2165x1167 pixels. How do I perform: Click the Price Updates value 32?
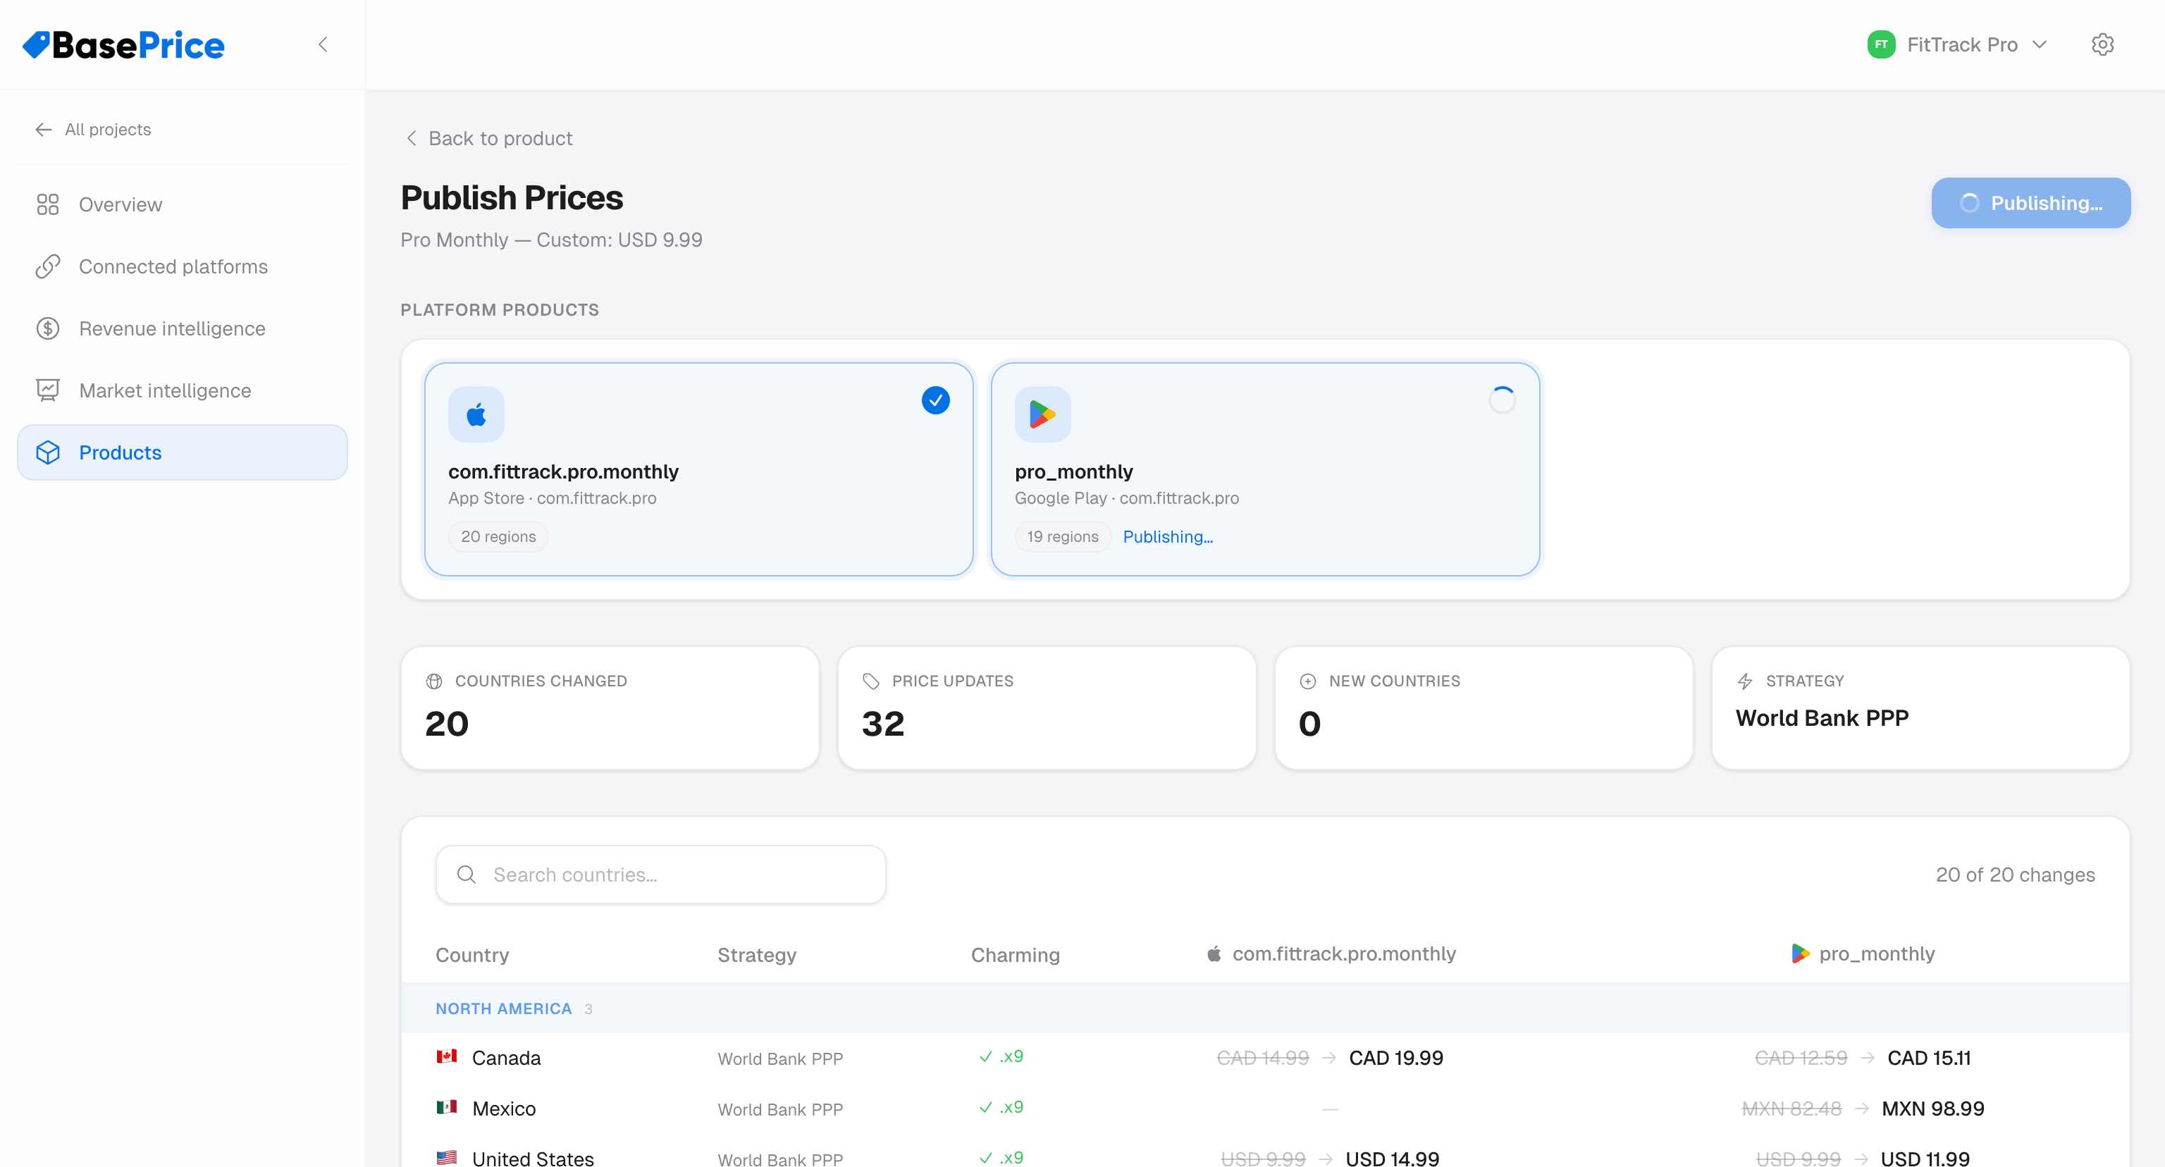pyautogui.click(x=882, y=724)
